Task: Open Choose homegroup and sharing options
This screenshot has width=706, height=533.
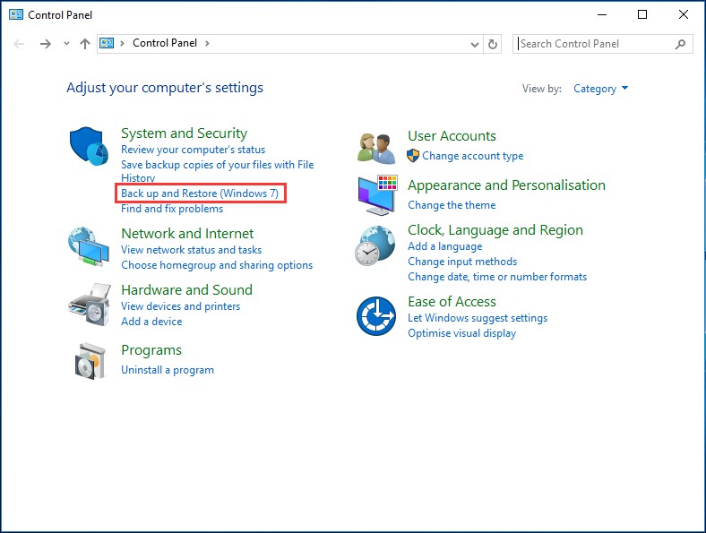Action: coord(217,265)
